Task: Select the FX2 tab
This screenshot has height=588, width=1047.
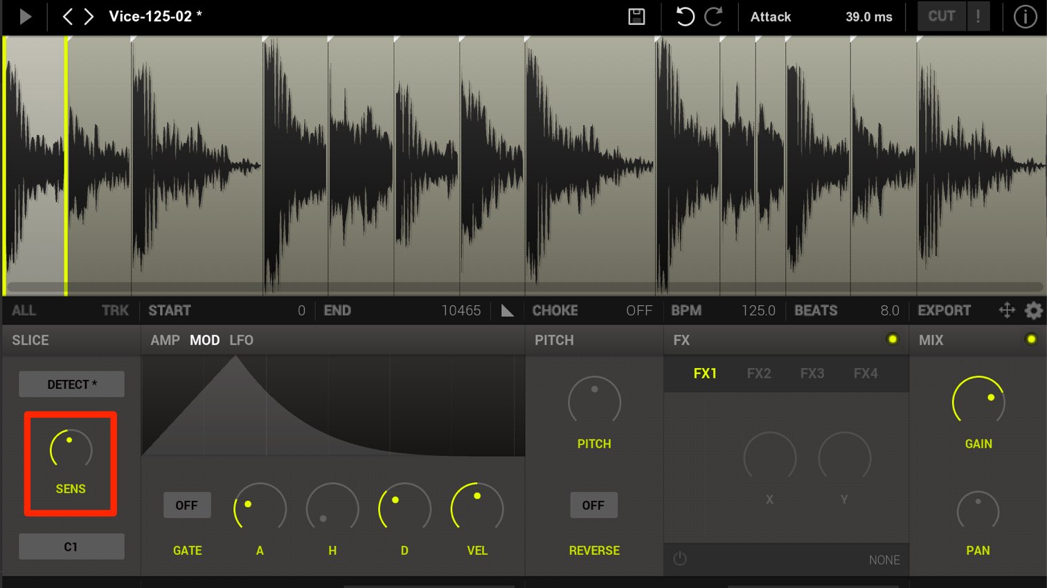Action: point(759,374)
